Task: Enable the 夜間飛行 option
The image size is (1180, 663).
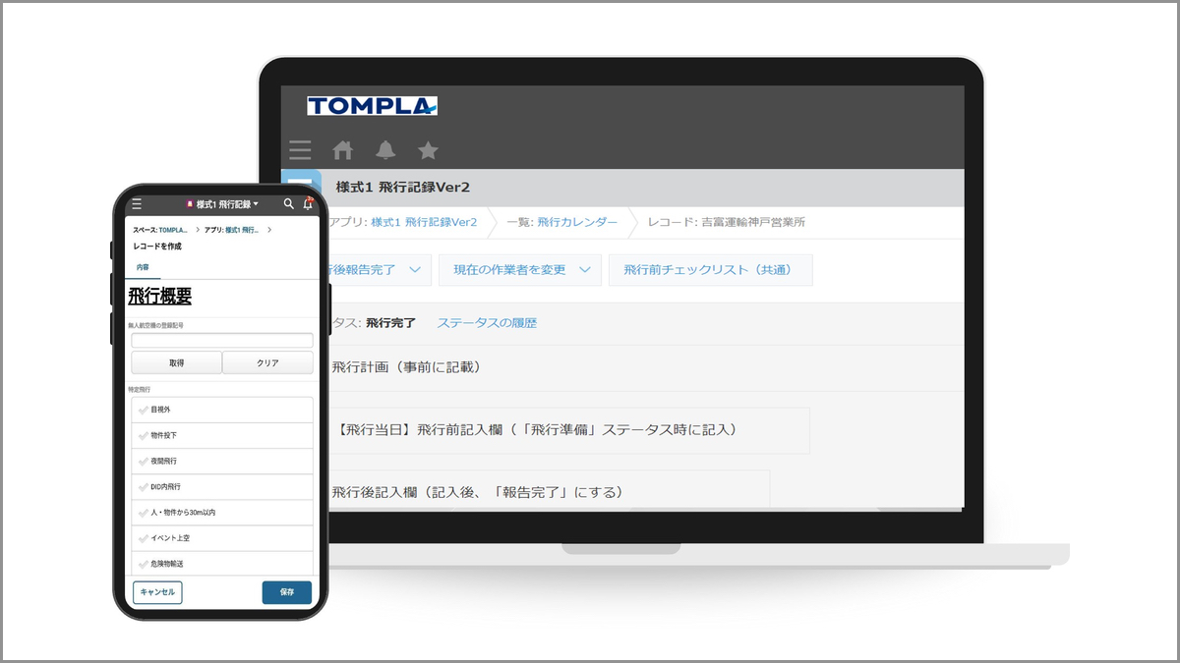Action: tap(144, 461)
